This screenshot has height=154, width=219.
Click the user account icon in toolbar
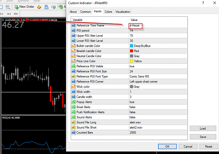(46, 7)
